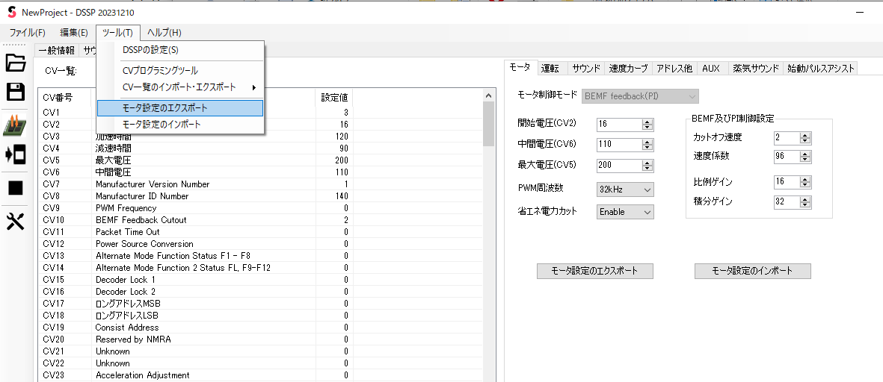
Task: Select モータ設定のエクスポート in the Tools menu
Action: coord(179,108)
